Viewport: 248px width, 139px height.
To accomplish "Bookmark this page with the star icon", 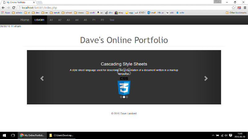I will coord(233,8).
